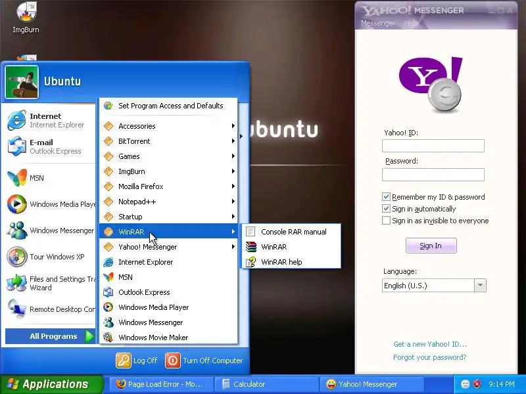Toggle Remember my ID & password checkbox
The height and width of the screenshot is (394, 526).
click(x=386, y=196)
